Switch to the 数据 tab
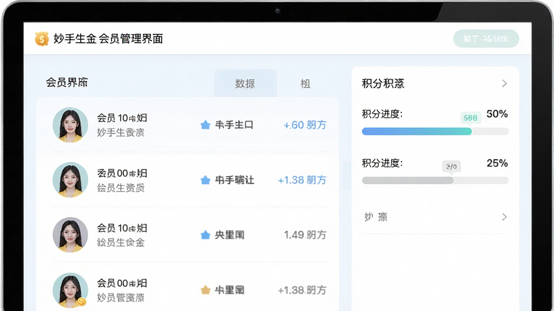This screenshot has height=311, width=554. tap(245, 84)
